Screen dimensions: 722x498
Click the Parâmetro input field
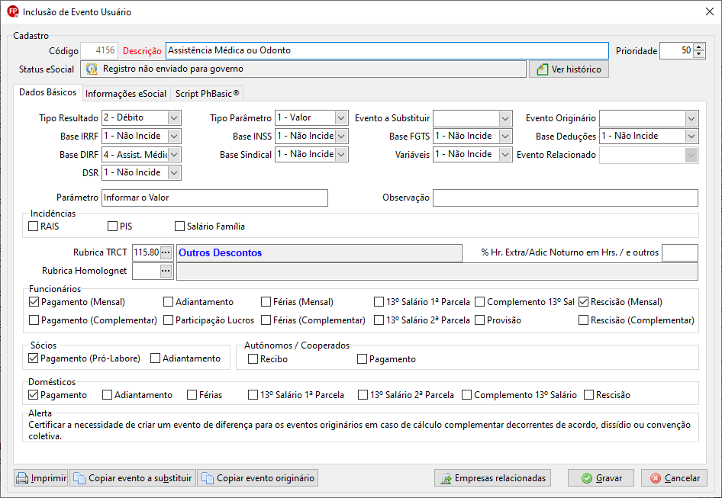(x=214, y=198)
